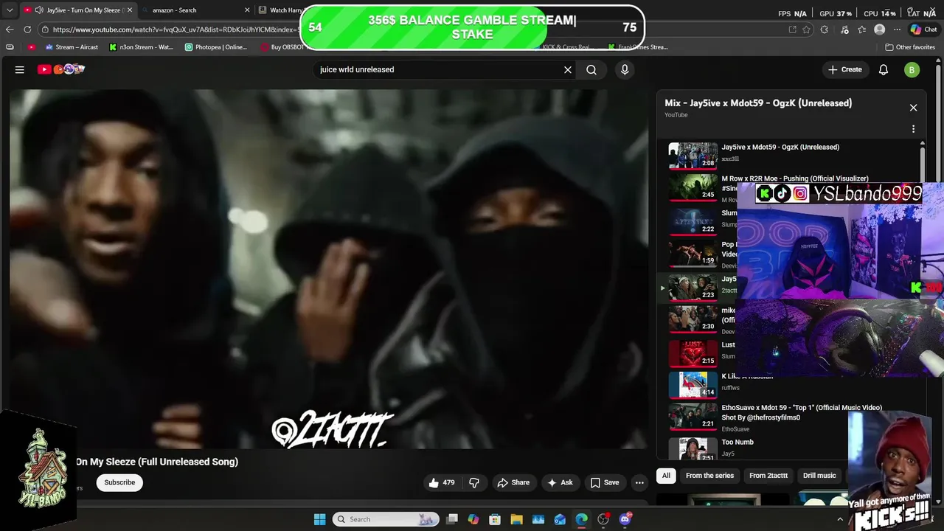
Task: Open File Explorer from the taskbar
Action: 516,519
